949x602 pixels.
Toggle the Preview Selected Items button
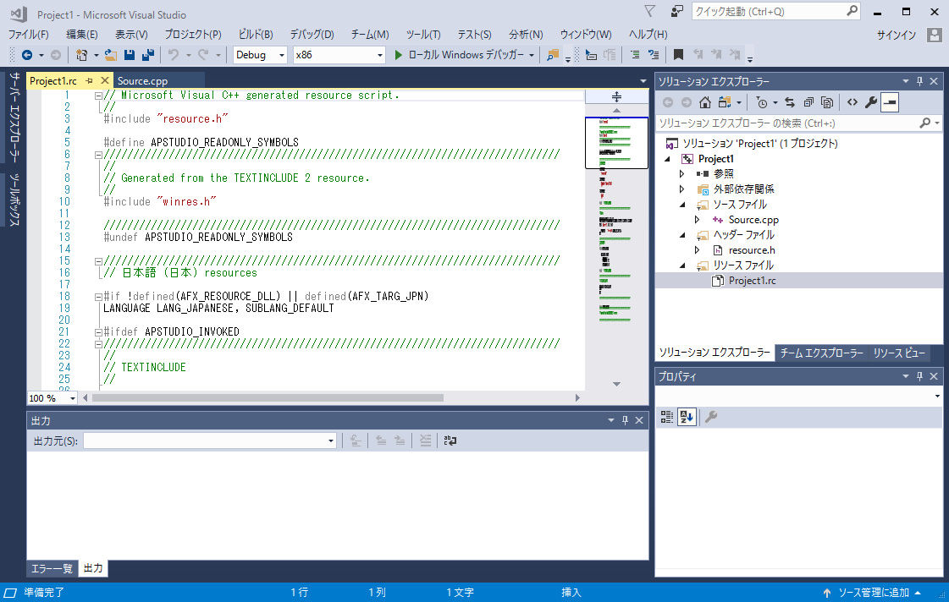pyautogui.click(x=890, y=103)
